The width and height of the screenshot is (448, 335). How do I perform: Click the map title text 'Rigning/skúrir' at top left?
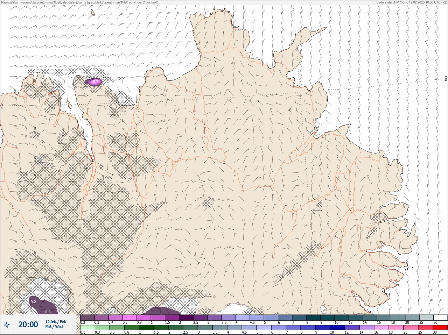[10, 2]
